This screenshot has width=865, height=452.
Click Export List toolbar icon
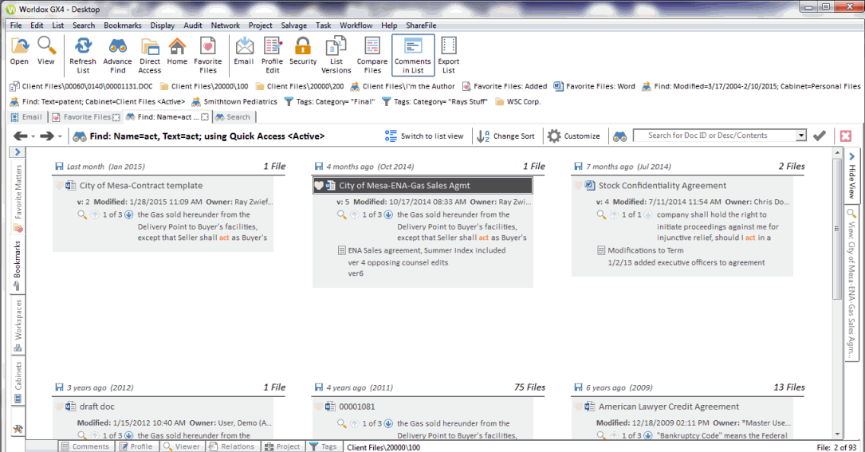pos(449,55)
